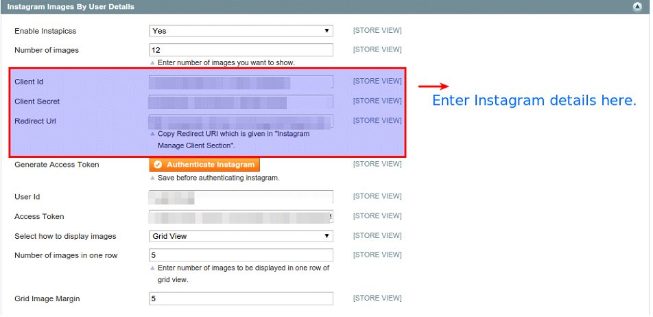This screenshot has height=317, width=653.
Task: Click the 'Enter number of images you want to show.' hint
Action: (x=226, y=63)
